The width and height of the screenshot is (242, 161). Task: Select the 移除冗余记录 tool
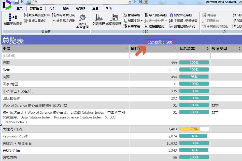coord(53,15)
